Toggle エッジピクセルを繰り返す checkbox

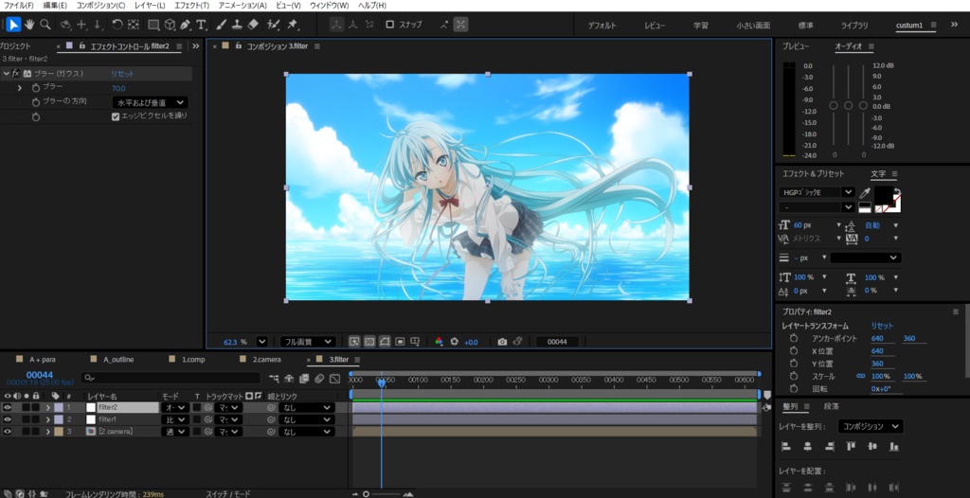click(115, 116)
